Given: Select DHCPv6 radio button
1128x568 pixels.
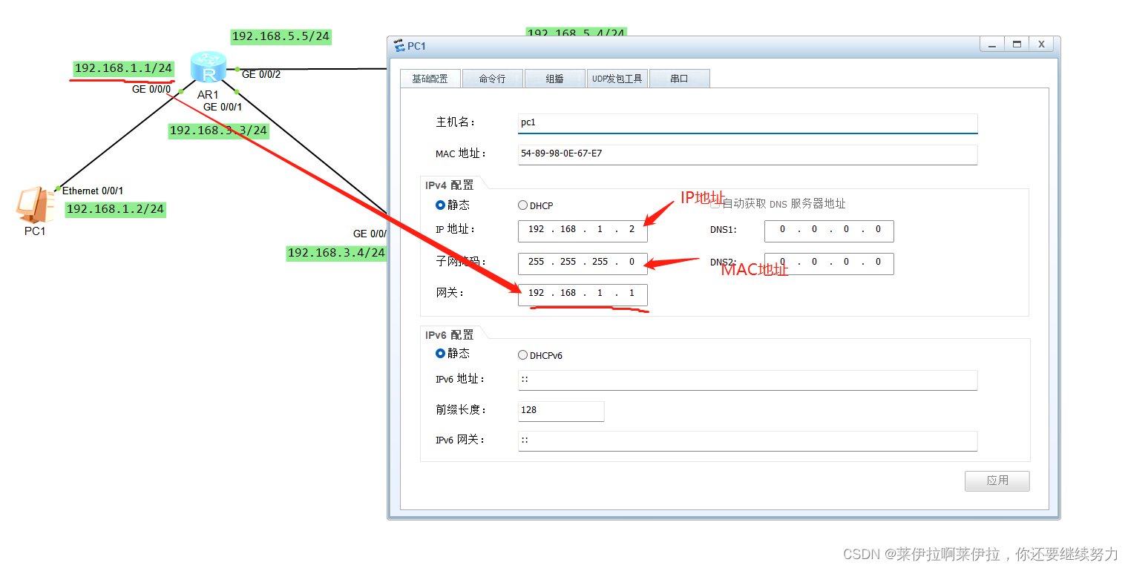Looking at the screenshot, I should [522, 355].
